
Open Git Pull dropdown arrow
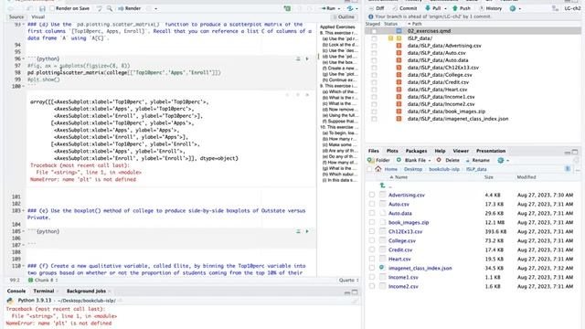pyautogui.click(x=445, y=8)
